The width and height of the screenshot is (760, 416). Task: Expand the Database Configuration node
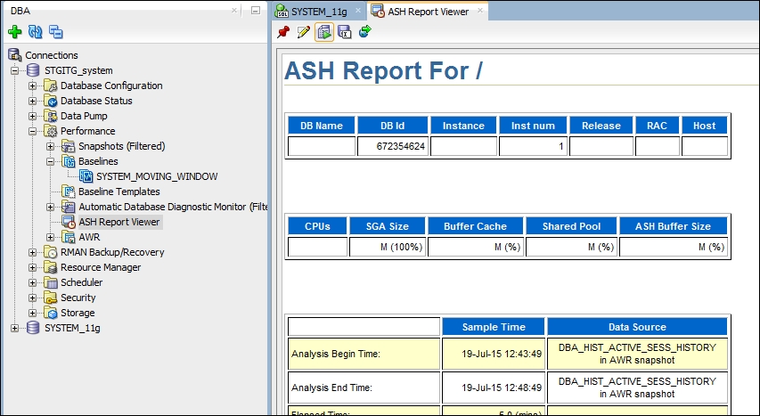(32, 86)
